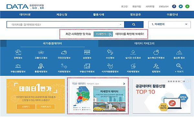194x118 pixels.
Task: Expand the 1. 미세먼지 ranking dropdown
Action: [169, 24]
